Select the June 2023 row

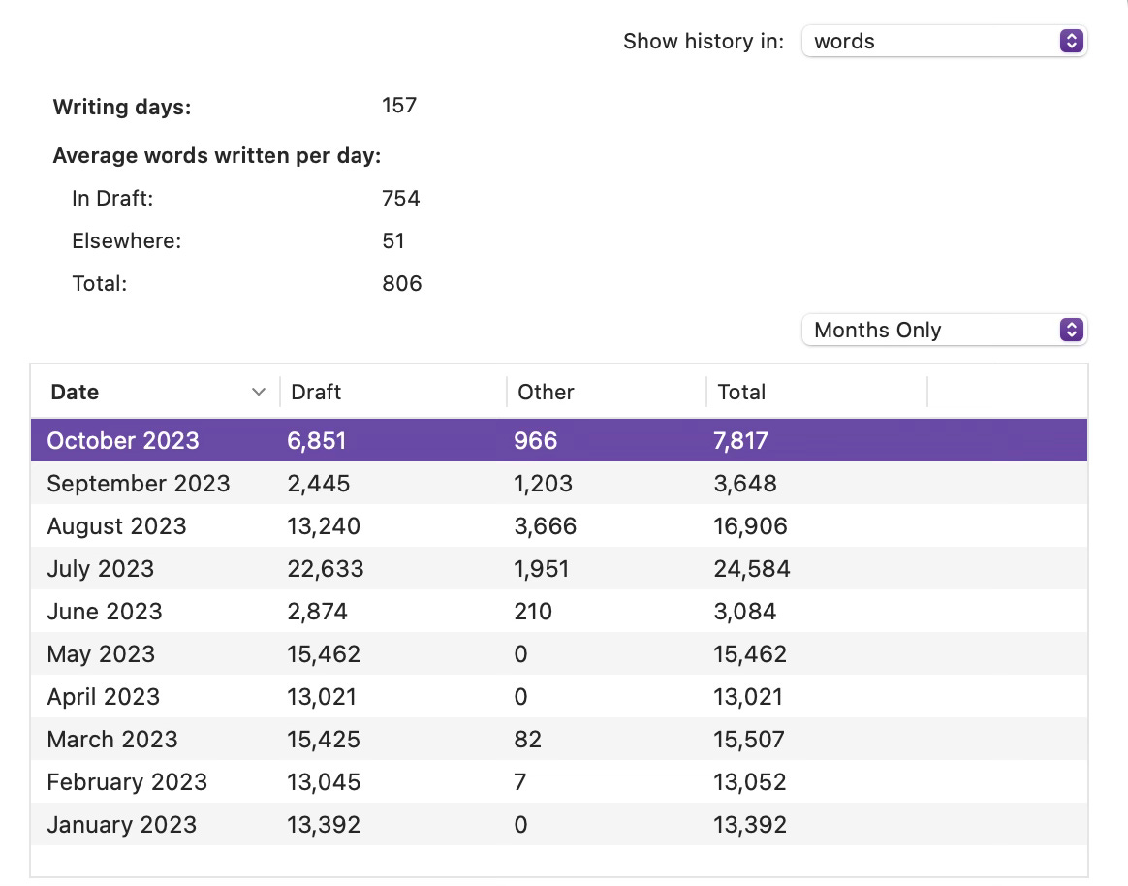(559, 611)
